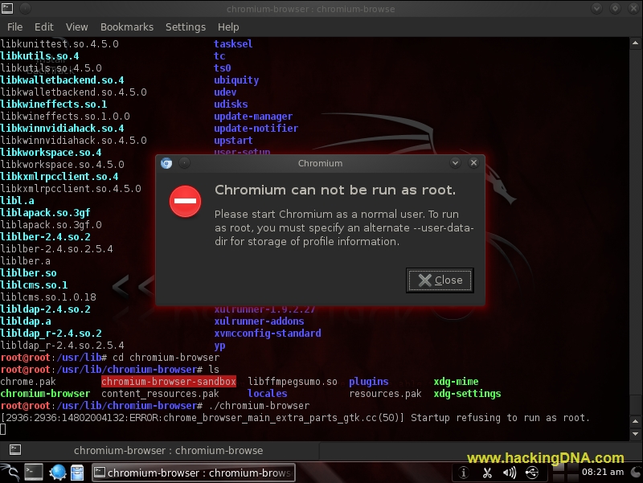Open the Klipper scissors clipboard tray icon
This screenshot has height=483, width=643.
click(487, 473)
